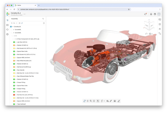
Task: Click the green color dot of Jam Nut
Action: point(14,42)
